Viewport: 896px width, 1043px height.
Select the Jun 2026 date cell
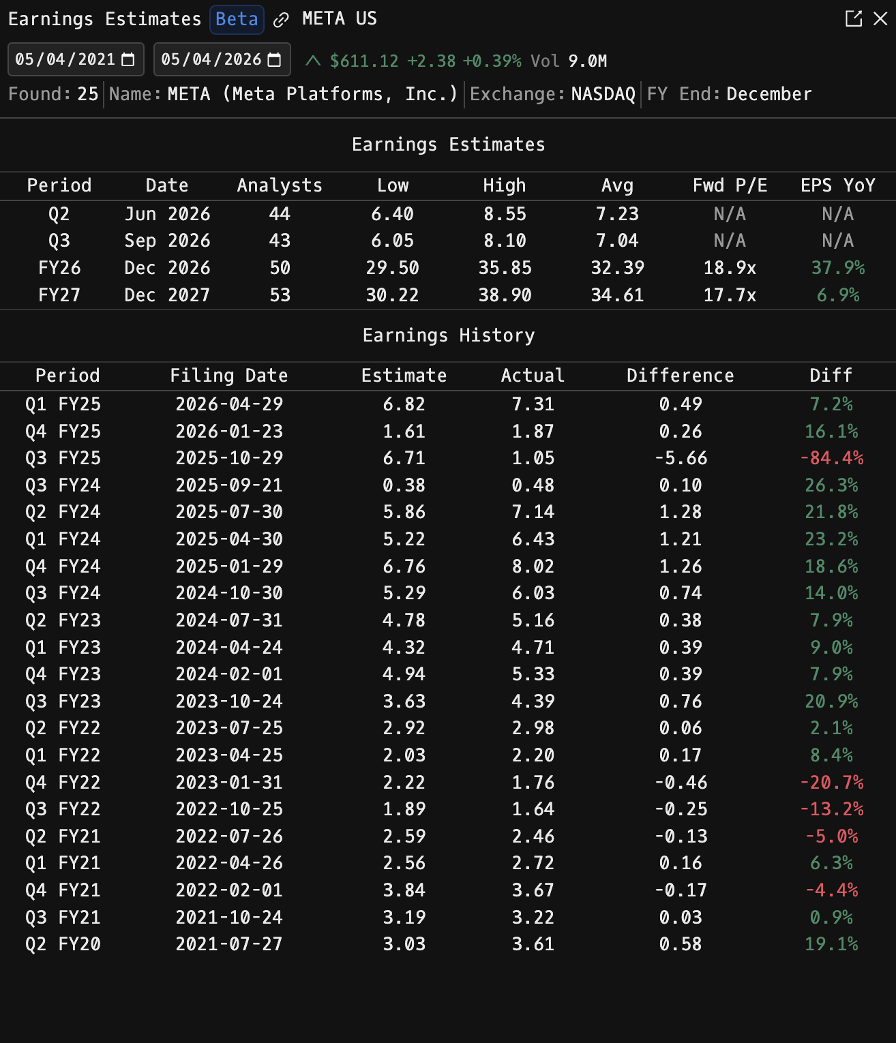coord(168,214)
